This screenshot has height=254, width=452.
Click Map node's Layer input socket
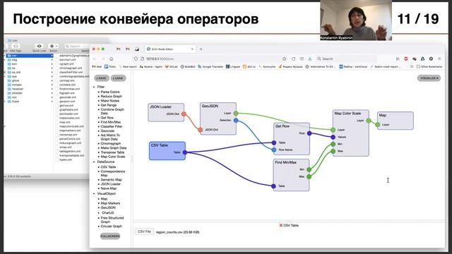click(378, 125)
